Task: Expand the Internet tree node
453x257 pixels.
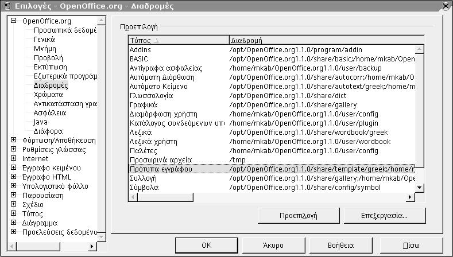Action: (13, 158)
